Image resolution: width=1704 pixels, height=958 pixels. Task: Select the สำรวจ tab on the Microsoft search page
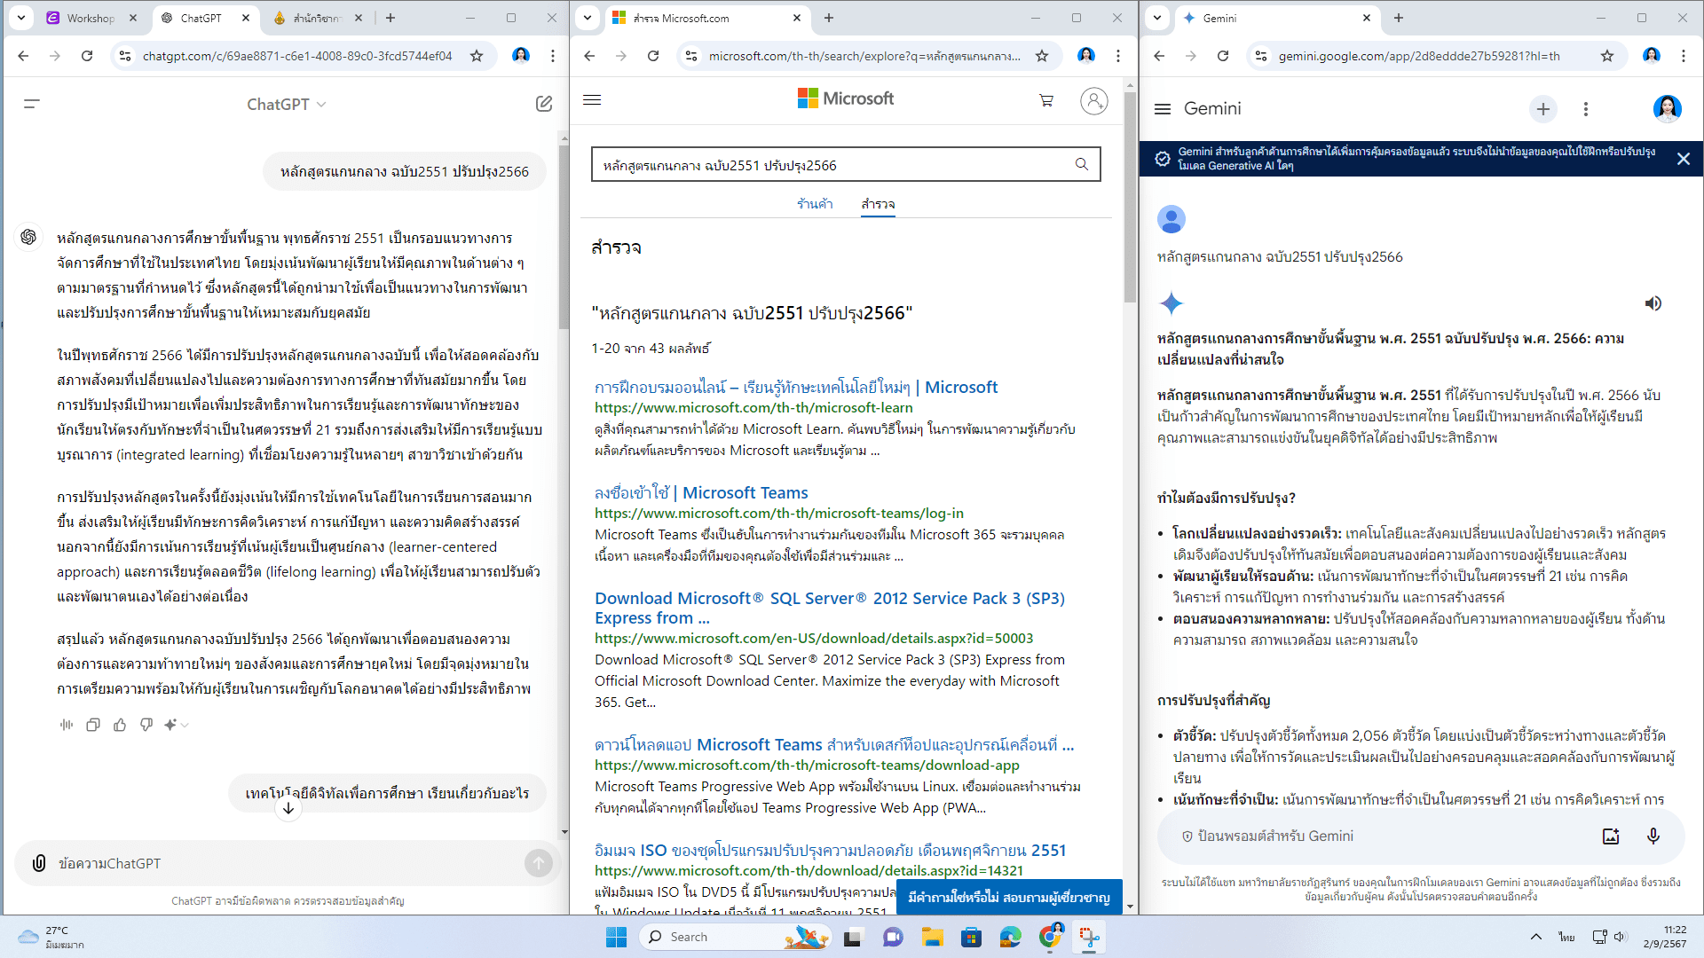878,204
